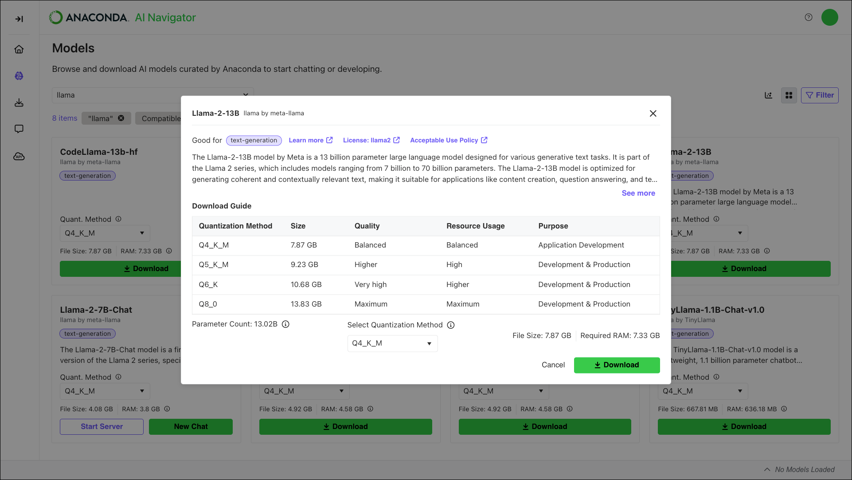Show RAM info on CodeLlama-13b-hf card
The width and height of the screenshot is (852, 480).
[169, 251]
